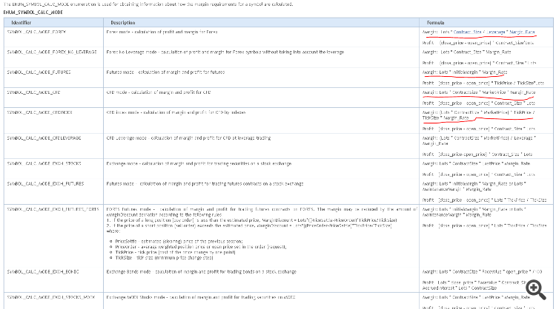Viewport: 556px width, 309px height.
Task: Select the ENUM_SYMBOL_CALC_MODE heading above the table
Action: click(x=33, y=12)
